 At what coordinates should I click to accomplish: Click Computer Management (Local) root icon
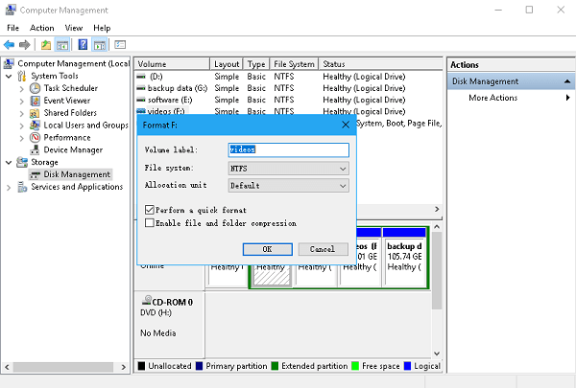[x=9, y=64]
